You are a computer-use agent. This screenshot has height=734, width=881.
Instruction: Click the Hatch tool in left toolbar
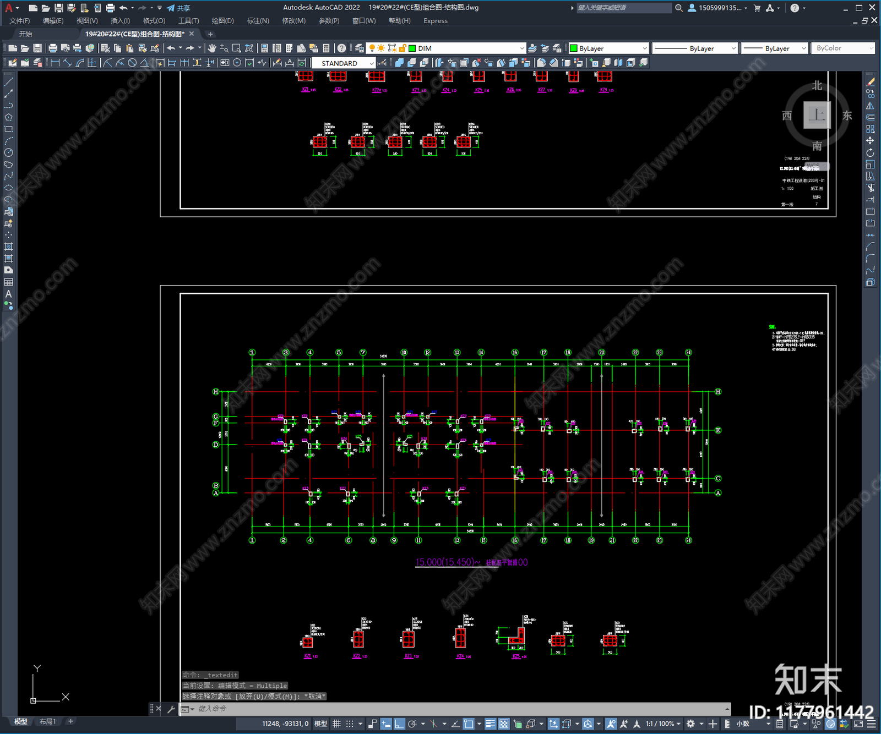coord(8,247)
